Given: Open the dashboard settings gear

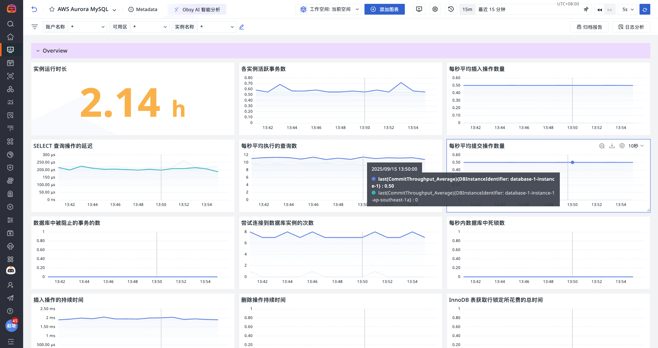Looking at the screenshot, I should point(435,9).
